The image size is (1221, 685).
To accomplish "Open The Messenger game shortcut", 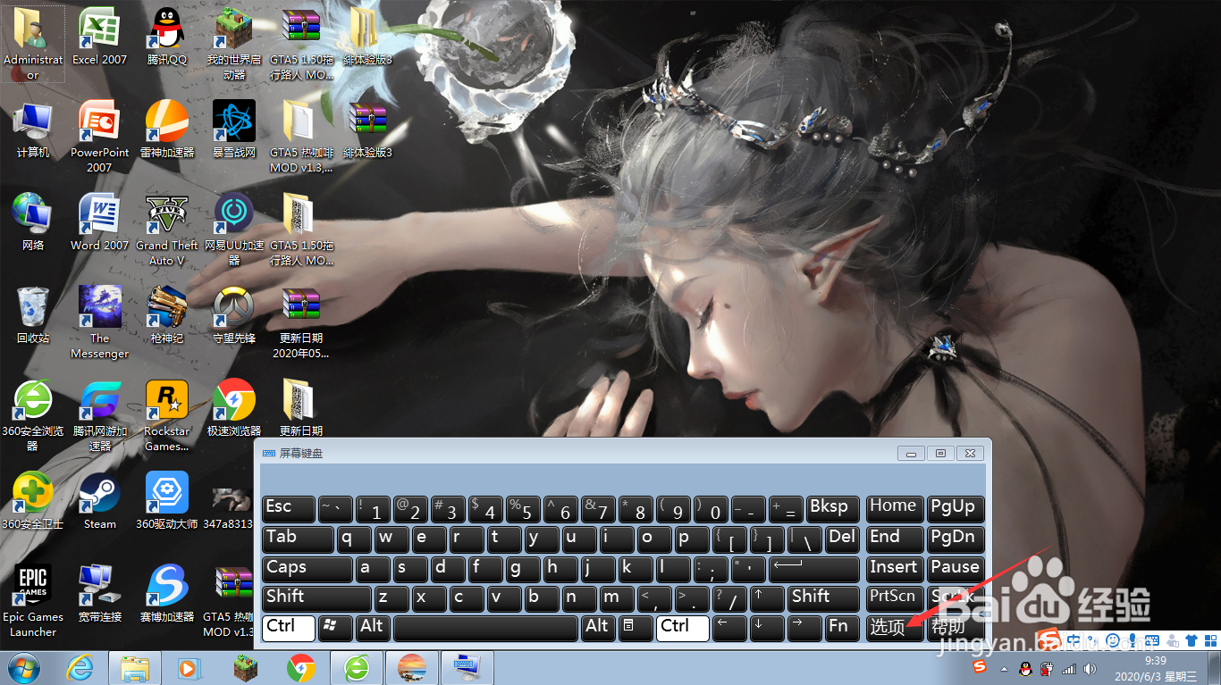I will (99, 322).
